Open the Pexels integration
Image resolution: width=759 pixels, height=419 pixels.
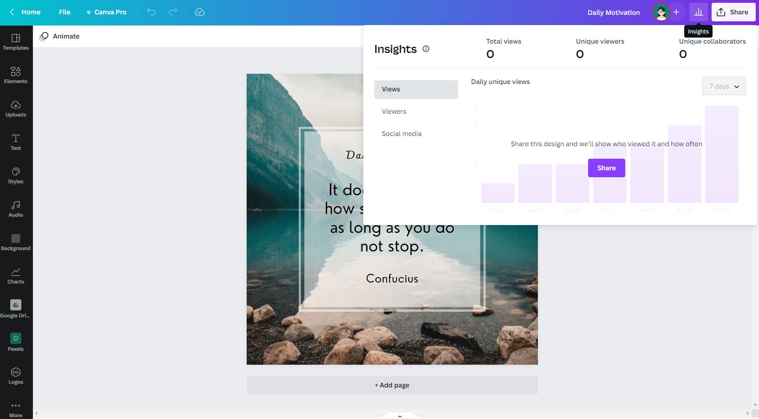pyautogui.click(x=16, y=342)
